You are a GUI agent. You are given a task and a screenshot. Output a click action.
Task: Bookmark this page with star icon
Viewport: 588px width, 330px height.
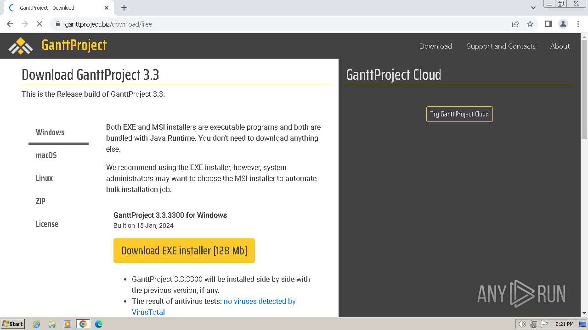(530, 24)
